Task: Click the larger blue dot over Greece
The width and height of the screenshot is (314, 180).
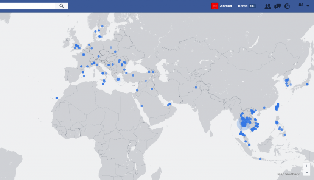Action: tap(118, 79)
